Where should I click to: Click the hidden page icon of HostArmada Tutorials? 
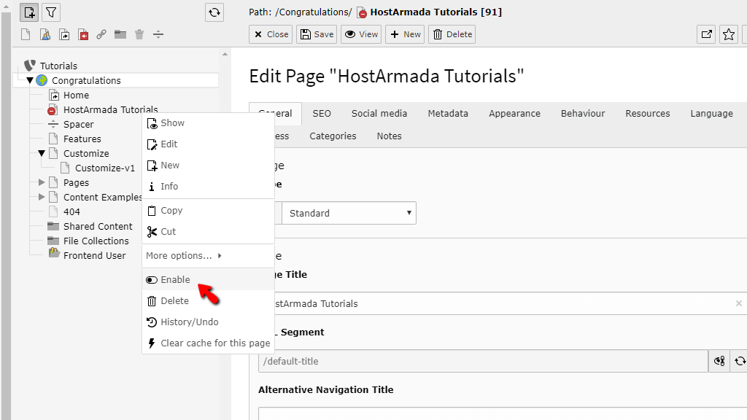[53, 109]
